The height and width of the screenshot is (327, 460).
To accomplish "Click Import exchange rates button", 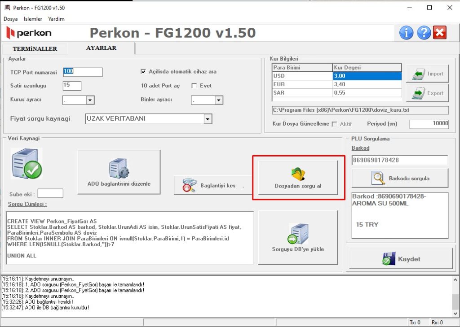I will point(428,74).
